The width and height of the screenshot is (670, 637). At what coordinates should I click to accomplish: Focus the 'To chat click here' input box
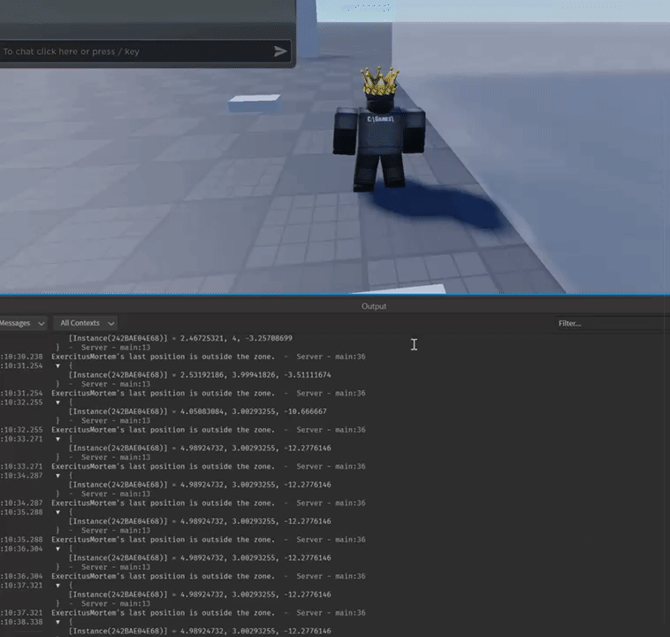coord(145,51)
